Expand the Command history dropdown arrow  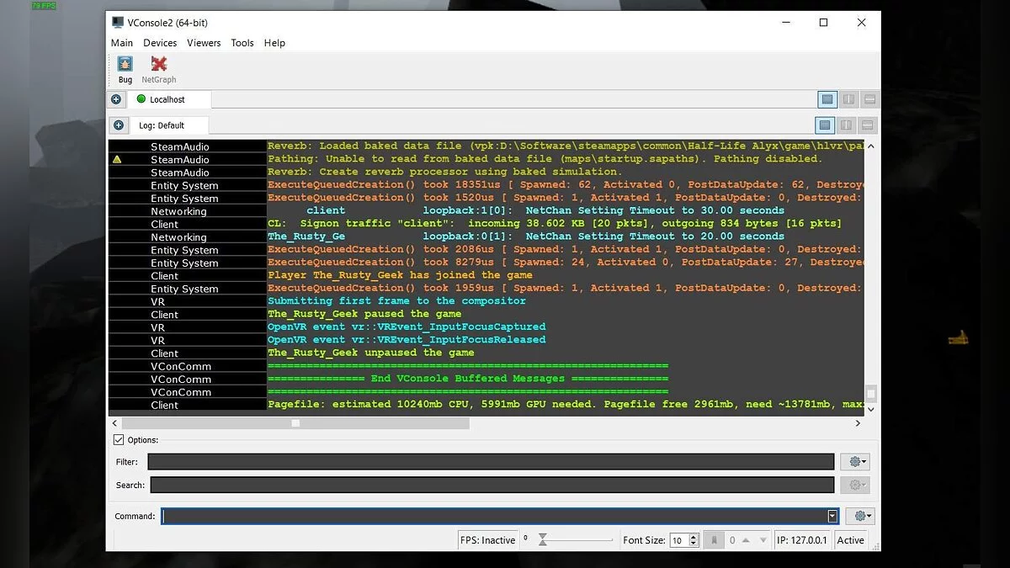point(832,516)
